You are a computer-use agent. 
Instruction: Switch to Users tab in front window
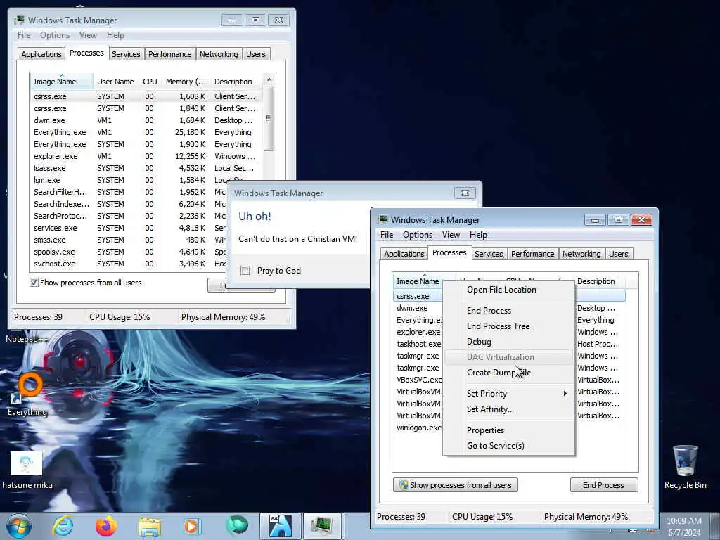pos(619,254)
